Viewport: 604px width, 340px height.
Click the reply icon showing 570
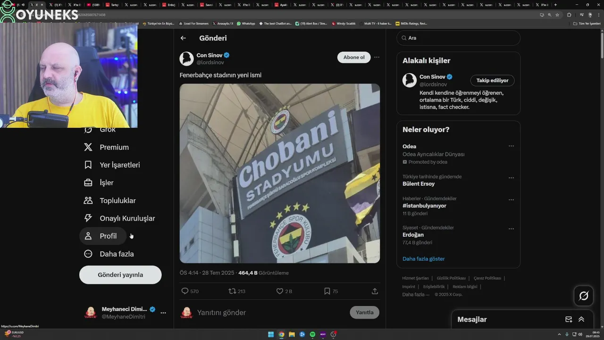(x=185, y=291)
